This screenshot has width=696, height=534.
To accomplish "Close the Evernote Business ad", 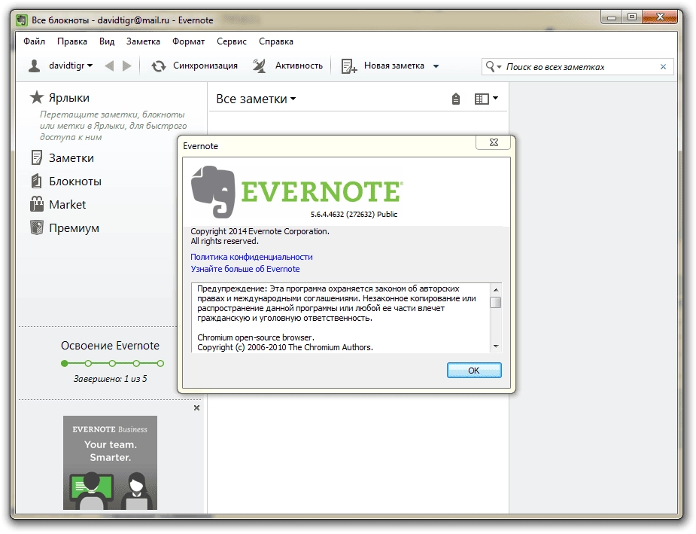I will click(196, 407).
